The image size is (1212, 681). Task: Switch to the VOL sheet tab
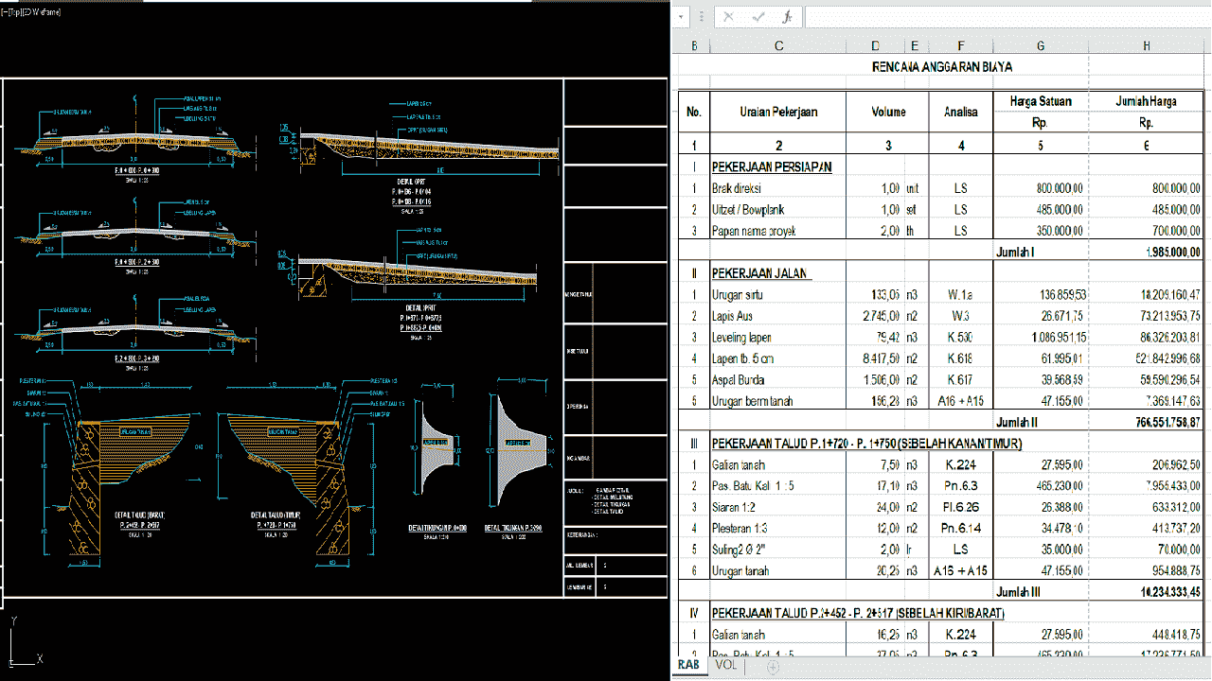click(x=726, y=665)
